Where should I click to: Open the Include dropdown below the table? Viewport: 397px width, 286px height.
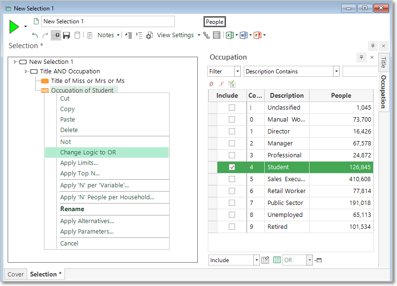[257, 260]
